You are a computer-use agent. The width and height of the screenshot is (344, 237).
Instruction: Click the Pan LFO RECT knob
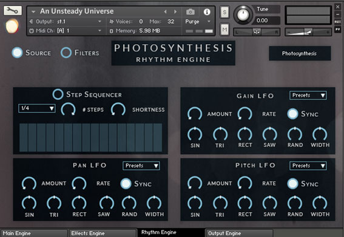coord(79,203)
